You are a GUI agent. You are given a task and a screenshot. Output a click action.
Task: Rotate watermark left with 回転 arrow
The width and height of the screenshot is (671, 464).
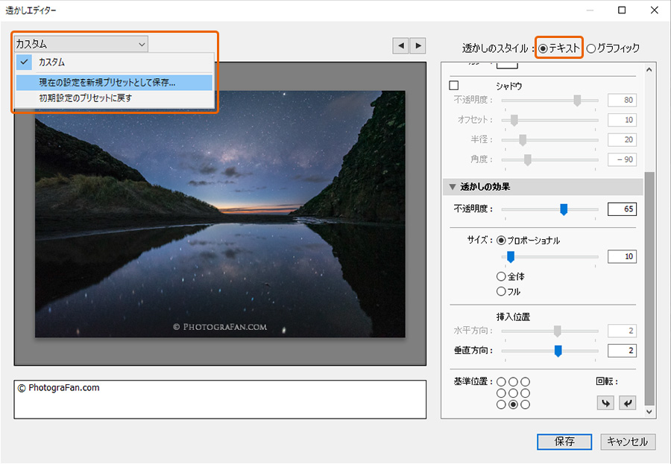coord(605,402)
